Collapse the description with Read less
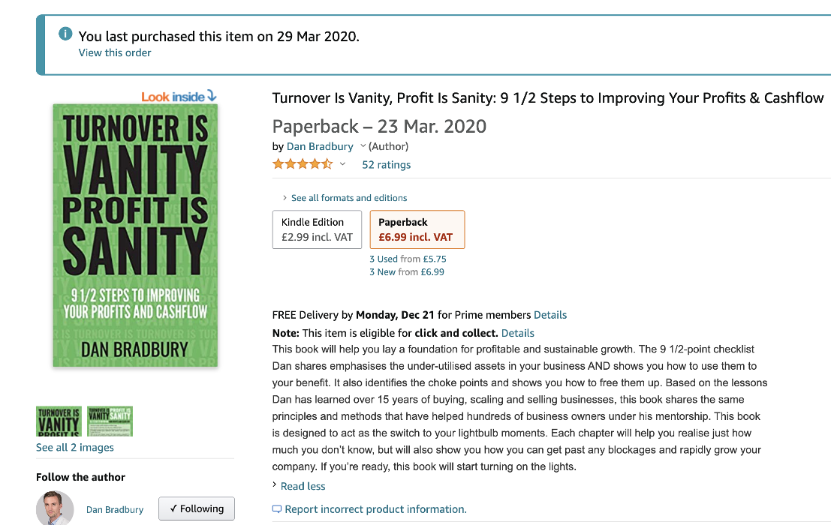Image resolution: width=831 pixels, height=525 pixels. coord(303,486)
